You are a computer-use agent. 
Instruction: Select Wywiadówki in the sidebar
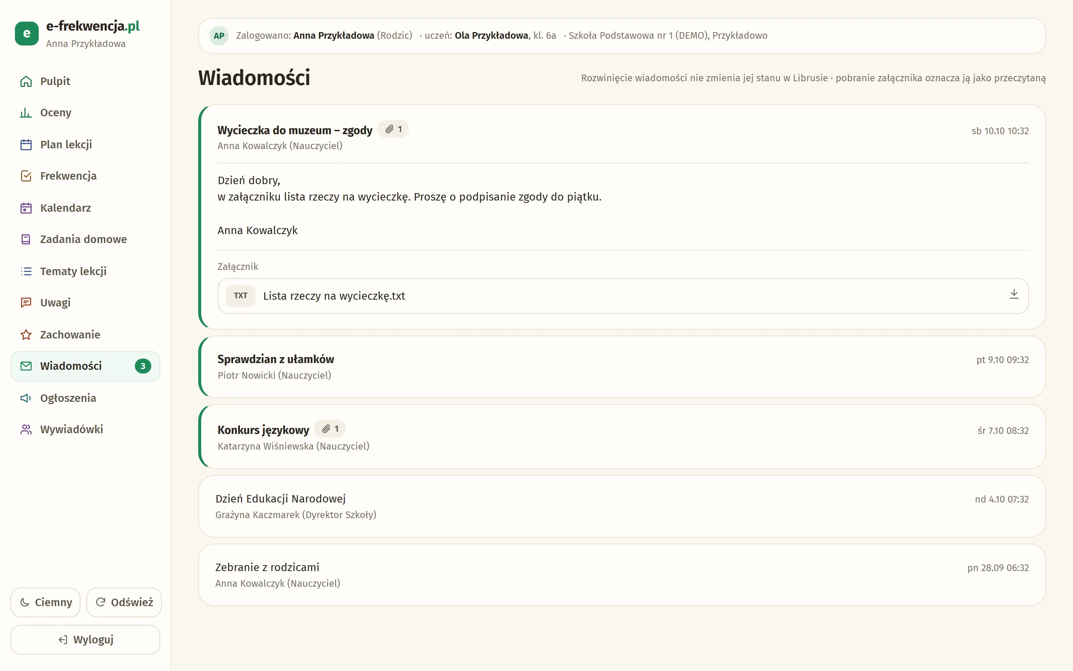[x=85, y=429]
